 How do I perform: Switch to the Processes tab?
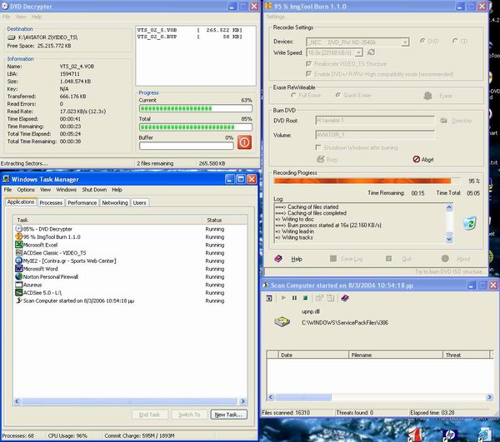pos(51,202)
